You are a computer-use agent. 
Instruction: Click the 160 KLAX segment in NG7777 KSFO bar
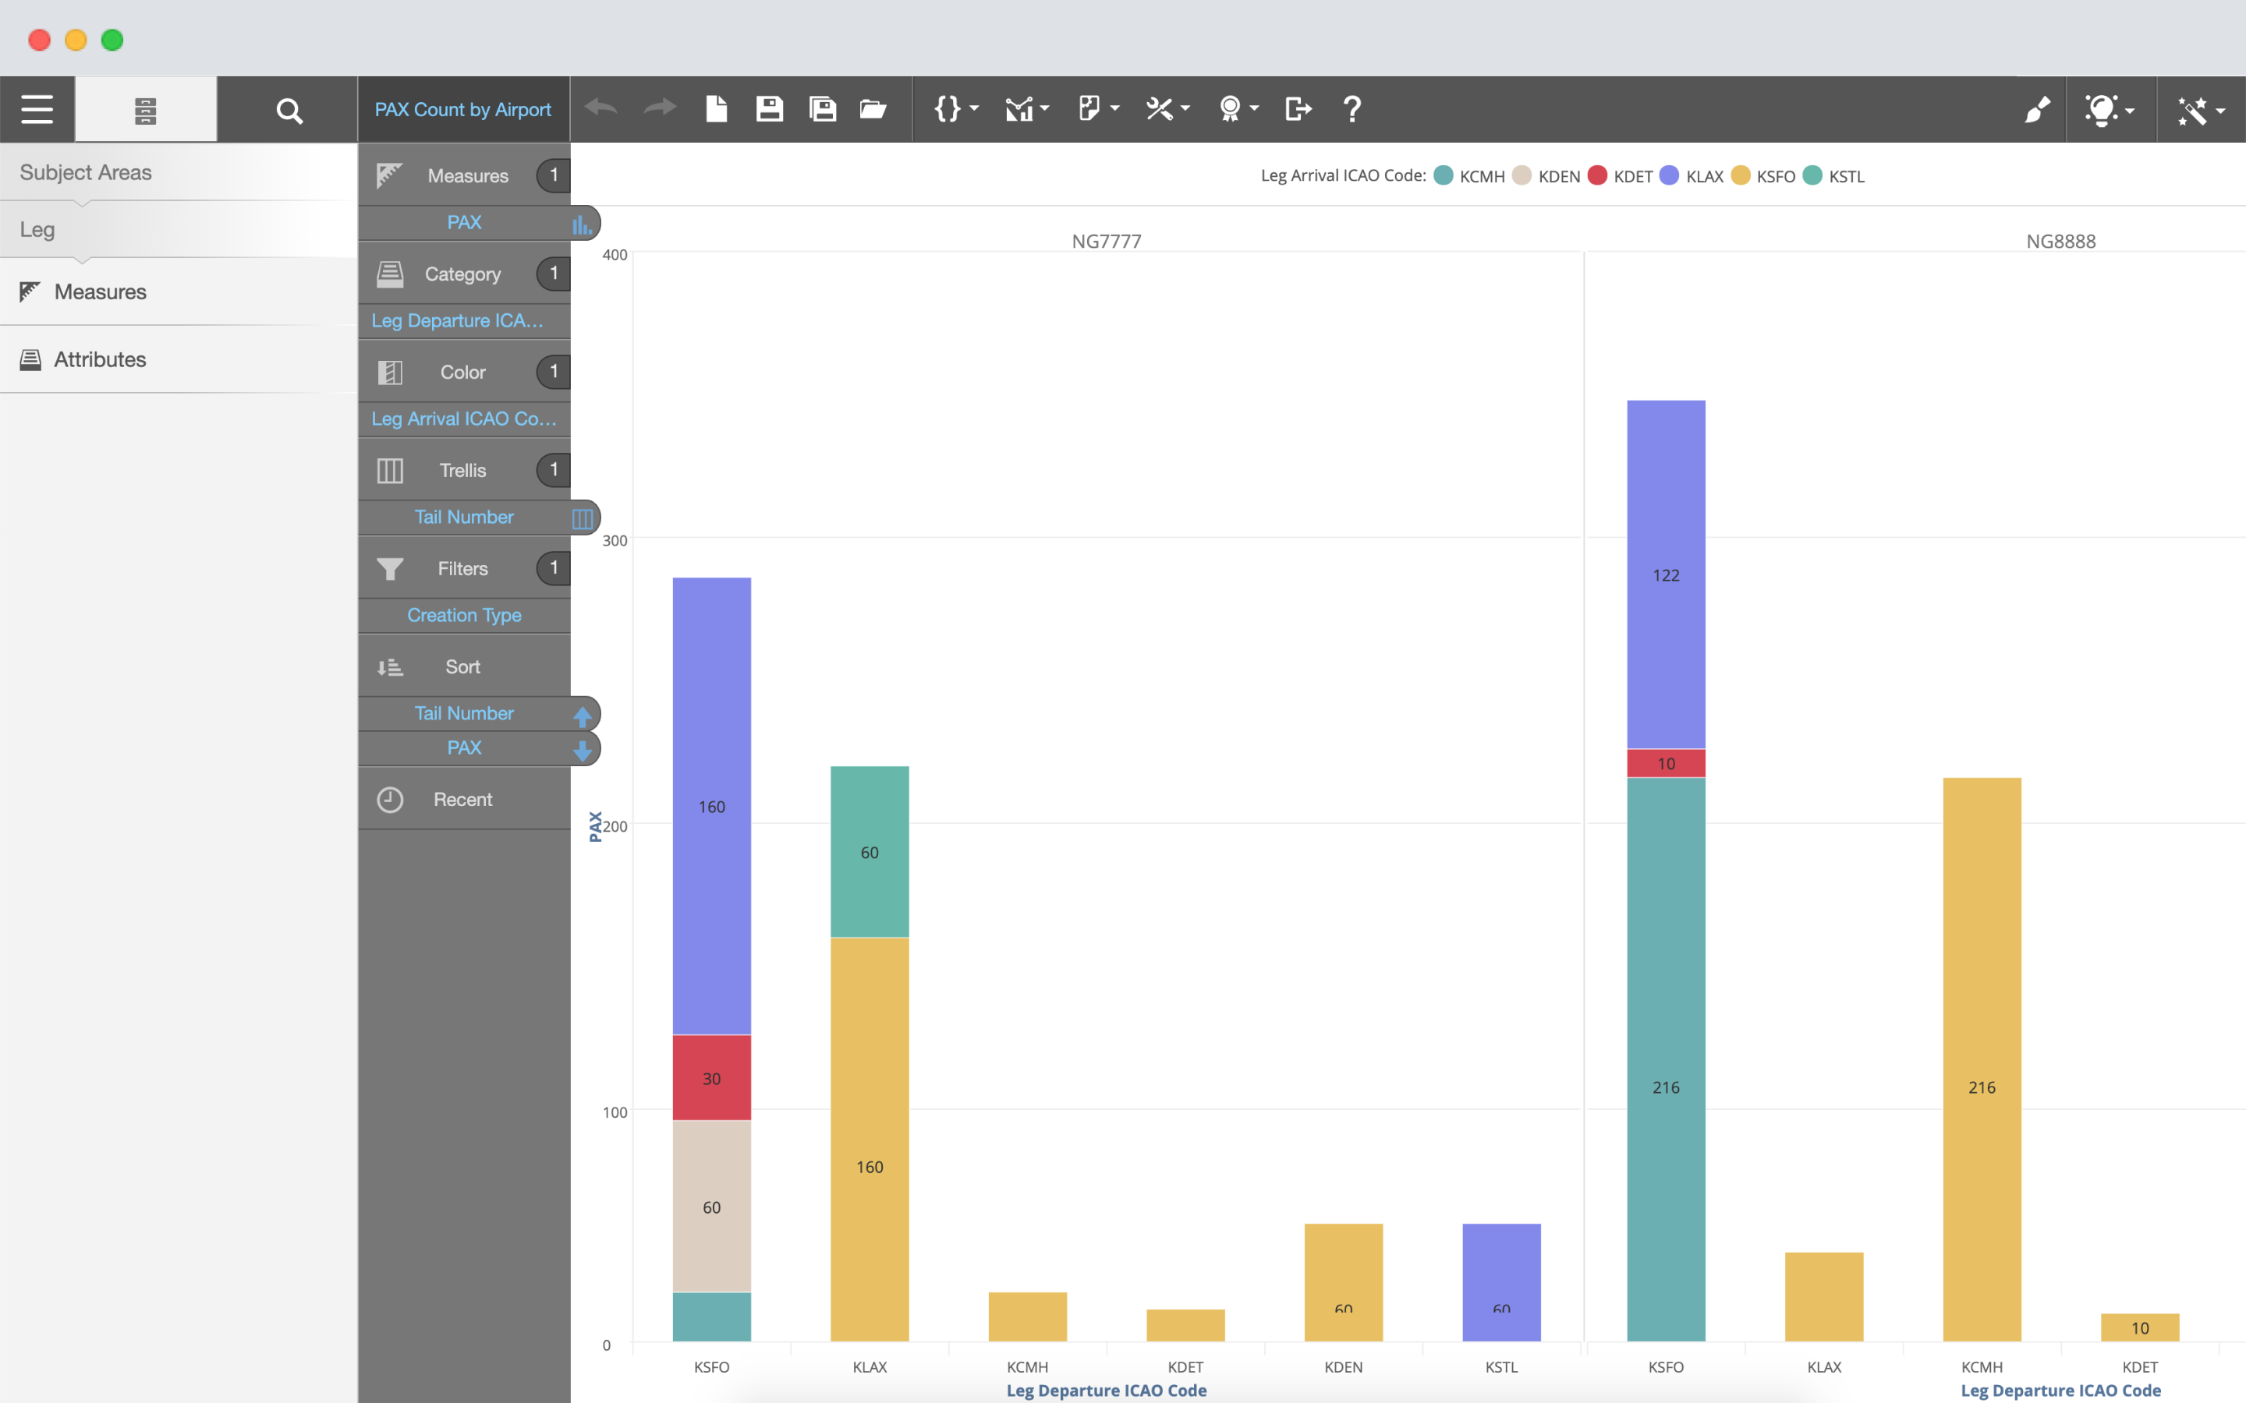[x=712, y=807]
